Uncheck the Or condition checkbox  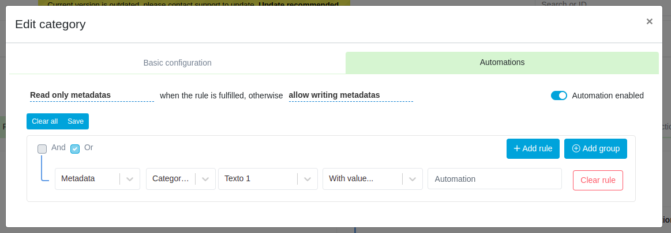pos(75,148)
